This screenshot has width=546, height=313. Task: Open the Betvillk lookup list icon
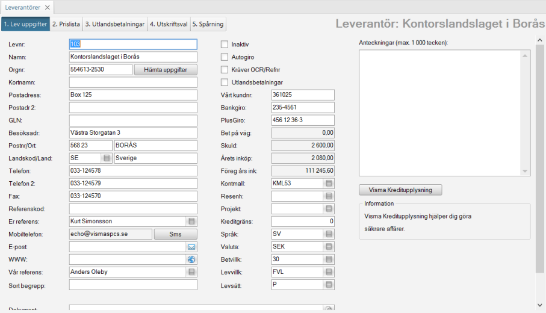click(329, 259)
